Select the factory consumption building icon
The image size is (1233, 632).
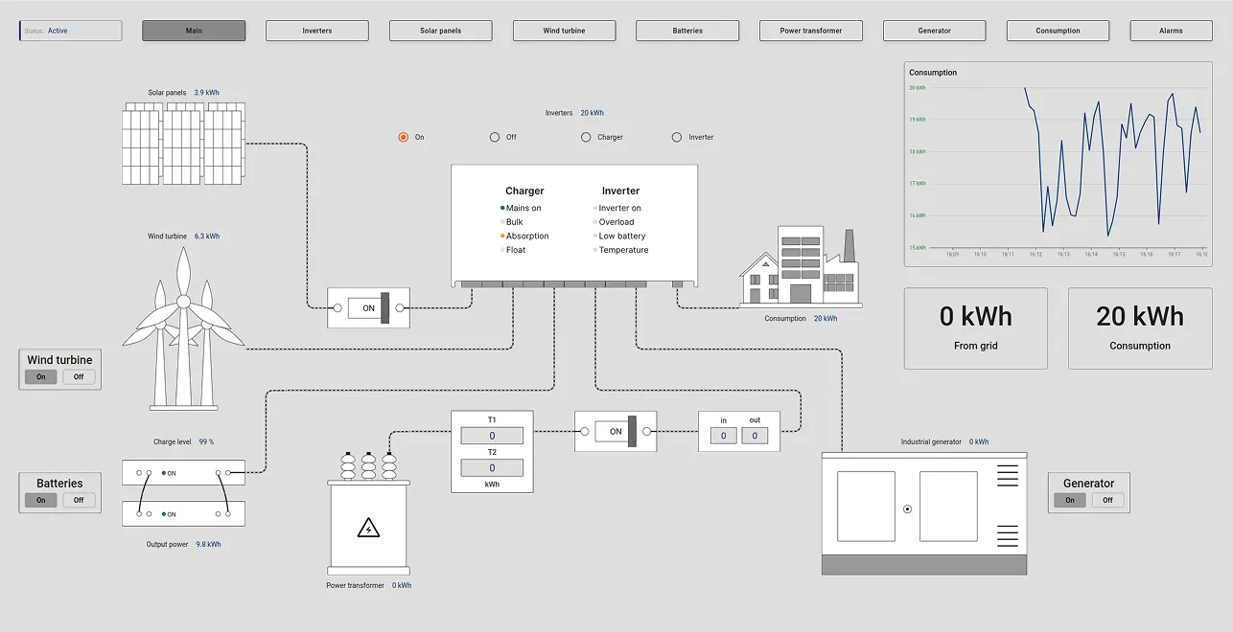[x=801, y=268]
